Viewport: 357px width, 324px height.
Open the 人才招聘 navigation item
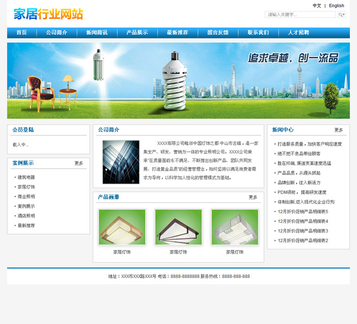coord(298,33)
